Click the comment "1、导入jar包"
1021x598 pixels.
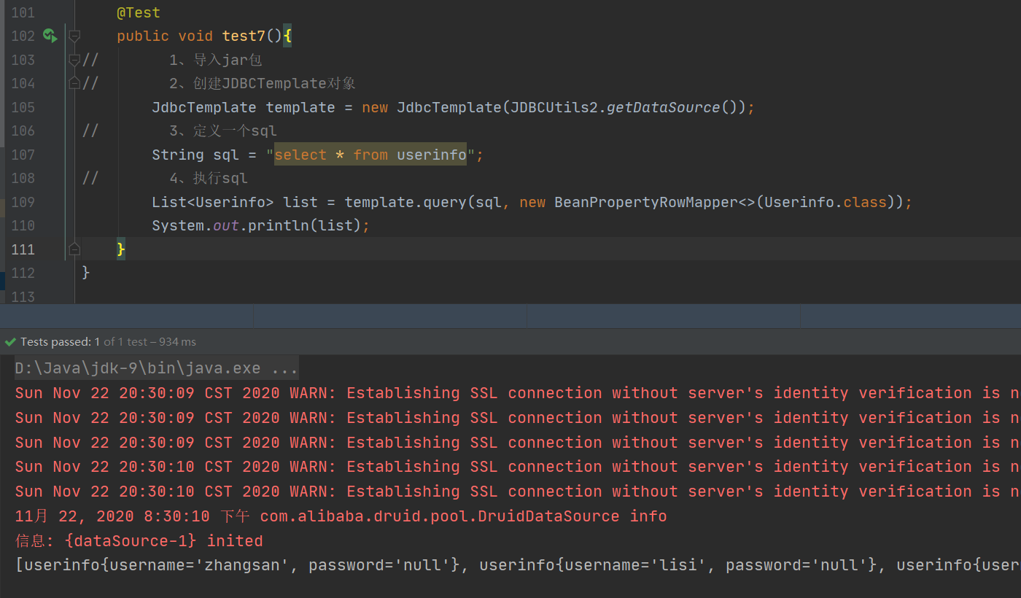pyautogui.click(x=216, y=60)
